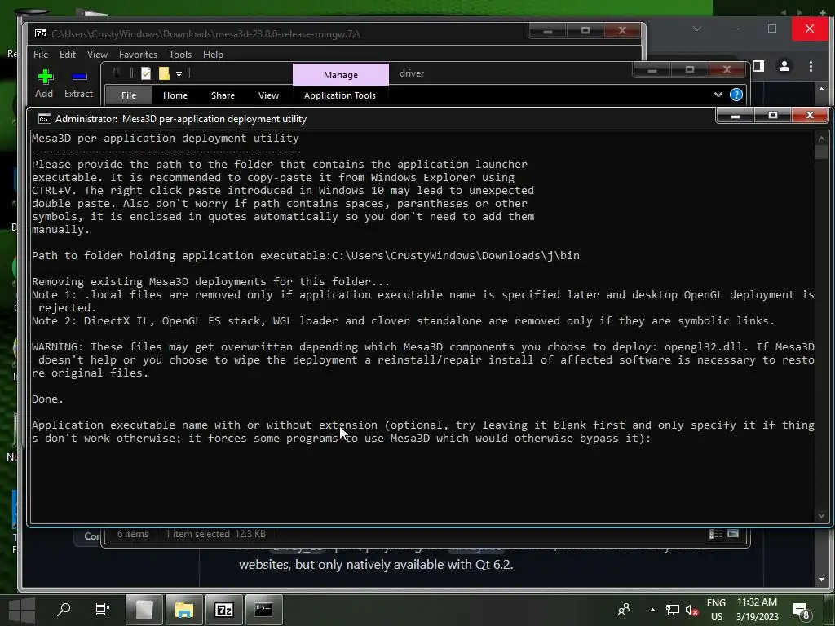The image size is (835, 626).
Task: Open the clock showing 11:32 AM
Action: click(x=758, y=610)
